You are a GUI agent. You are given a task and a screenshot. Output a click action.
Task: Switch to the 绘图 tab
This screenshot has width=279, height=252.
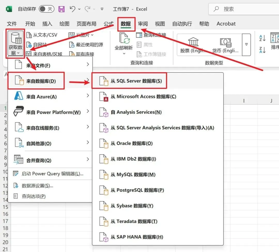pos(64,24)
